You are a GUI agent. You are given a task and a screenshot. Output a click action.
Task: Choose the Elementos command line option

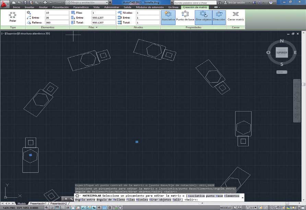point(232,196)
